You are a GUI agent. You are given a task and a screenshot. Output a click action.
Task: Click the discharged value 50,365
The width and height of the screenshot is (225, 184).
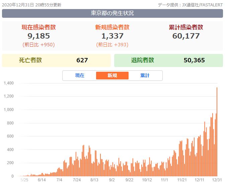(x=194, y=60)
